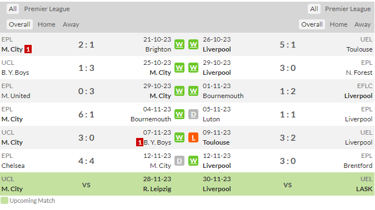Click the orange L icon for Toulouse vs Liverpool

pos(193,138)
